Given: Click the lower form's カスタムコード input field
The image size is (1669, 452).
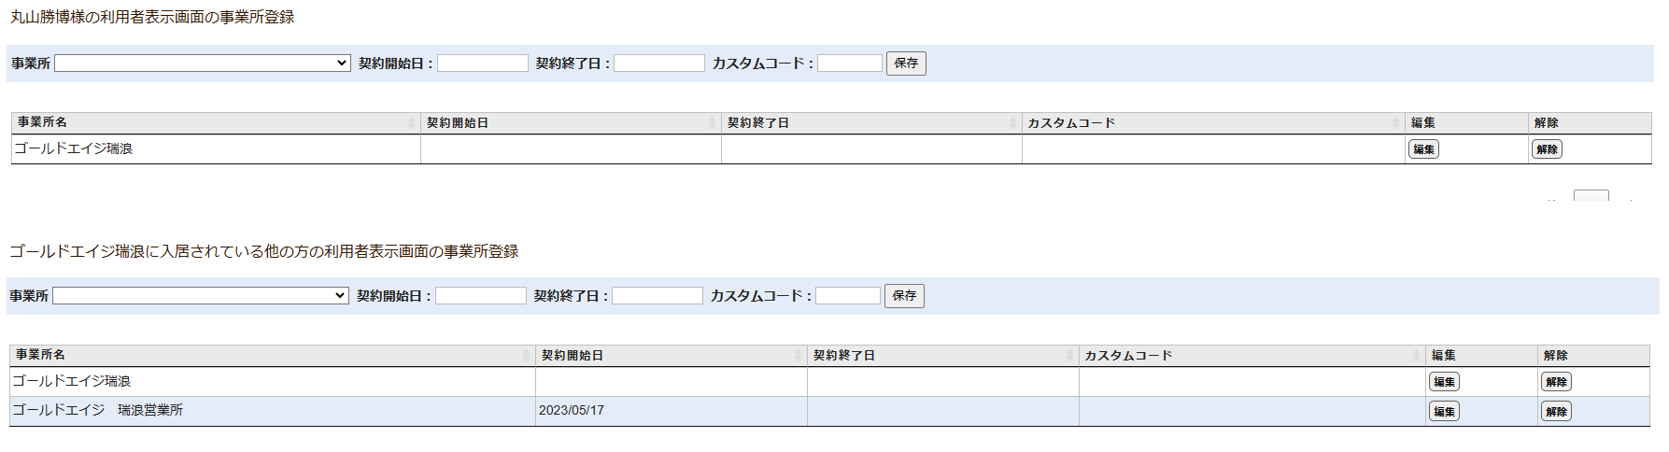Looking at the screenshot, I should pyautogui.click(x=847, y=296).
